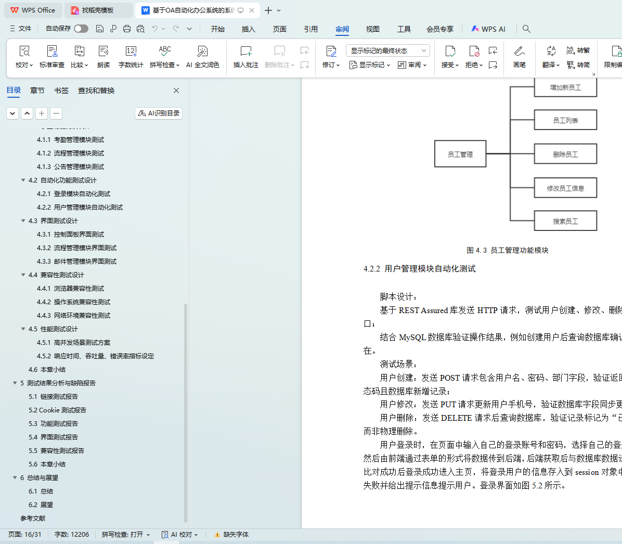Close the navigation pane with X
Image resolution: width=622 pixels, height=544 pixels.
click(x=176, y=90)
